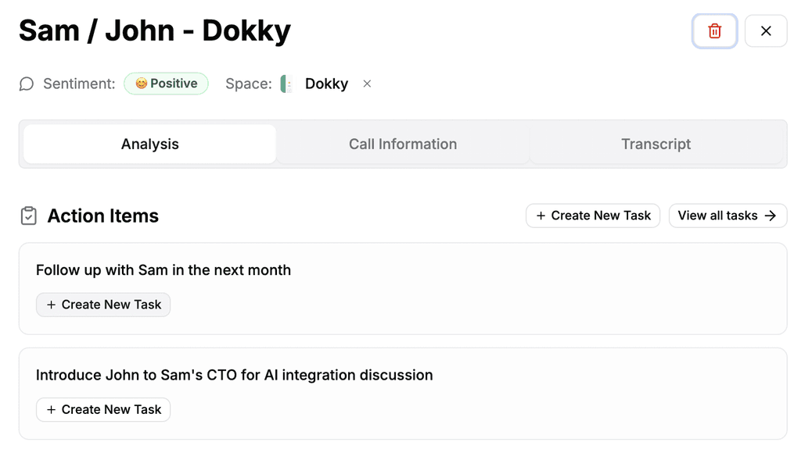Click the "Follow up with Sam" action item text

coord(163,270)
